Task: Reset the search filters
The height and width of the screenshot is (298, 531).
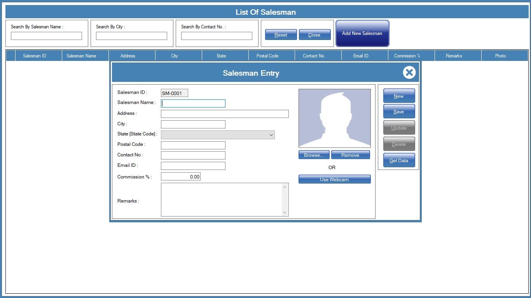Action: click(x=281, y=35)
